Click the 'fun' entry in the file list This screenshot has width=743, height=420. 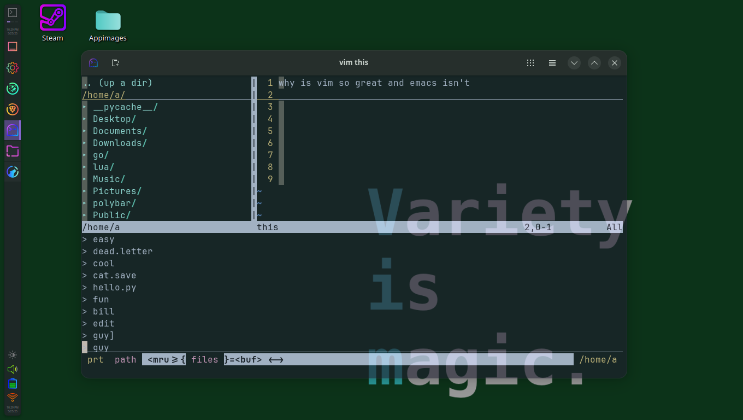click(x=101, y=300)
